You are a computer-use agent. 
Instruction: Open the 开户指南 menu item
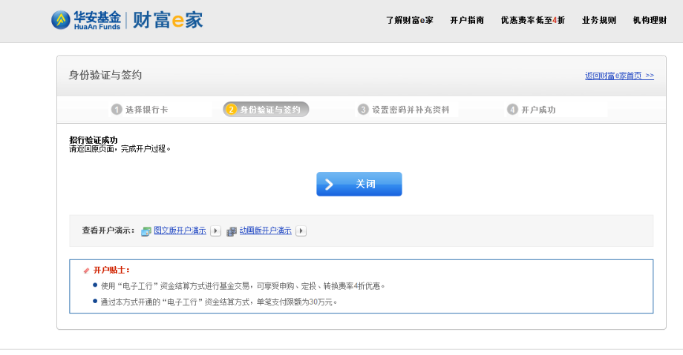[x=467, y=20]
